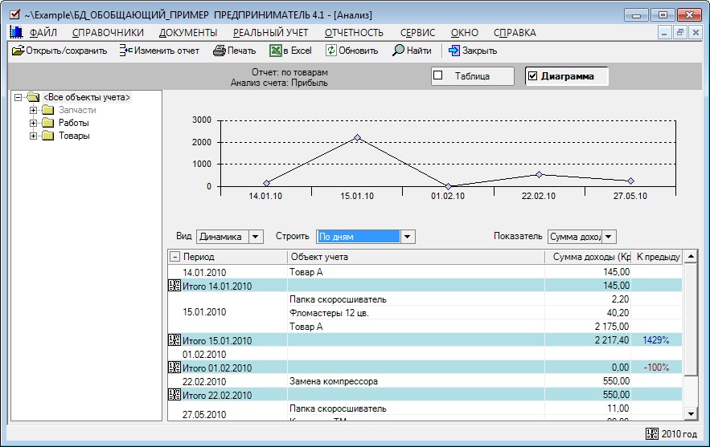Click the Закрыть toolbar icon

454,51
